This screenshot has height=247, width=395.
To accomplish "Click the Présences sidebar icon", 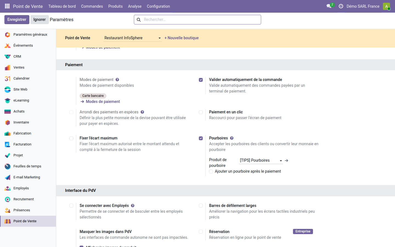I will click(8, 210).
